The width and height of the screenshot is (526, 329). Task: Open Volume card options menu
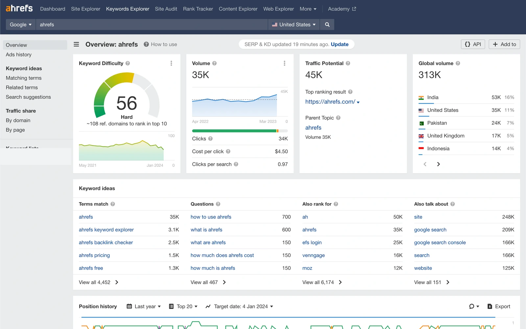point(284,63)
